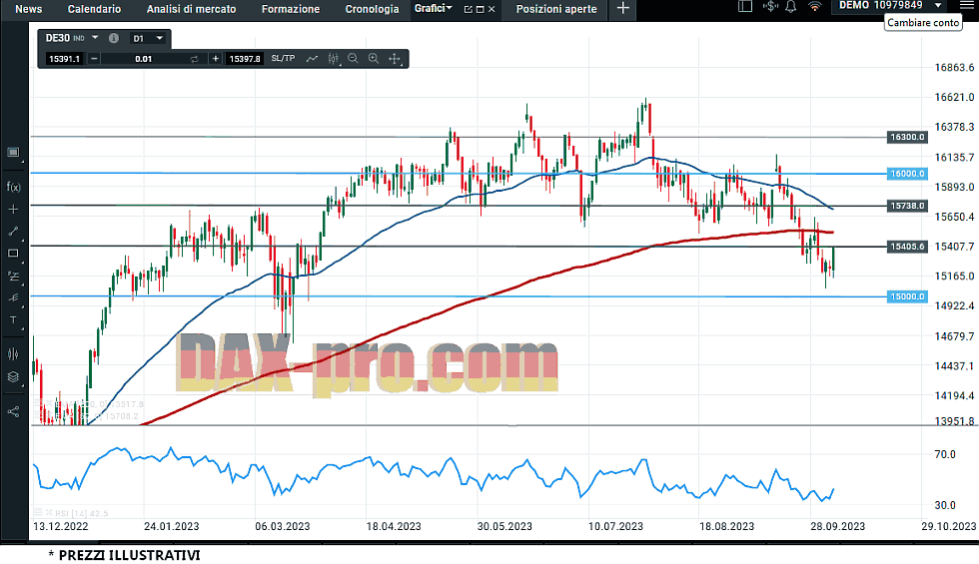Decrease the volume with minus button
This screenshot has height=564, width=979.
(x=94, y=59)
